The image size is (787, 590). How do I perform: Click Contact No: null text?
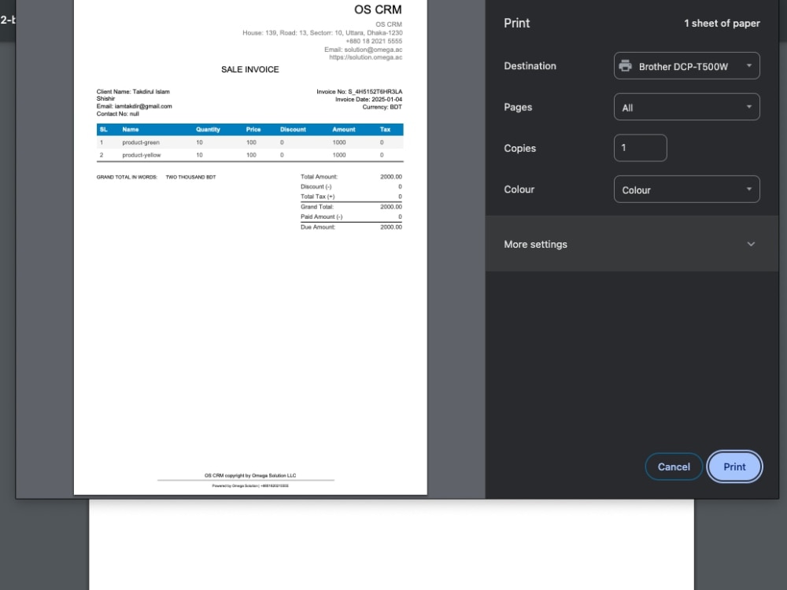tap(117, 114)
